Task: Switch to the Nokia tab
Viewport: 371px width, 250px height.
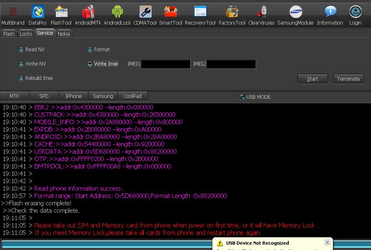Action: 64,34
